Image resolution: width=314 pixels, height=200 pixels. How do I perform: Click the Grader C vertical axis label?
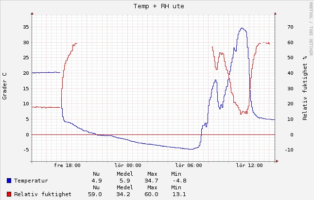coord(5,86)
